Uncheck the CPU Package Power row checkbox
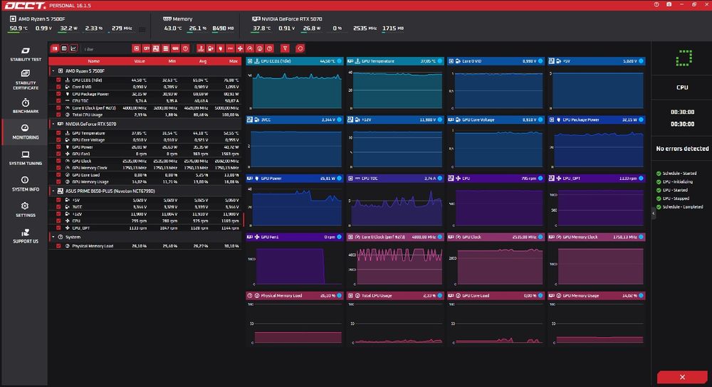 (x=58, y=94)
